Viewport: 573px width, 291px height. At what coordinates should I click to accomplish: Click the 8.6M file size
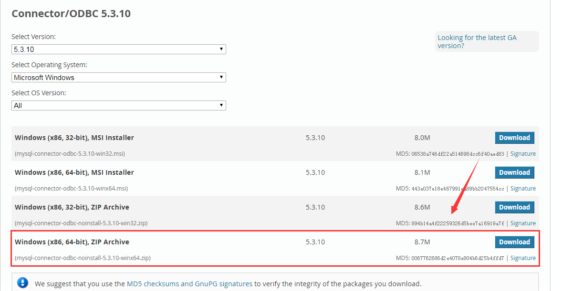pyautogui.click(x=422, y=207)
